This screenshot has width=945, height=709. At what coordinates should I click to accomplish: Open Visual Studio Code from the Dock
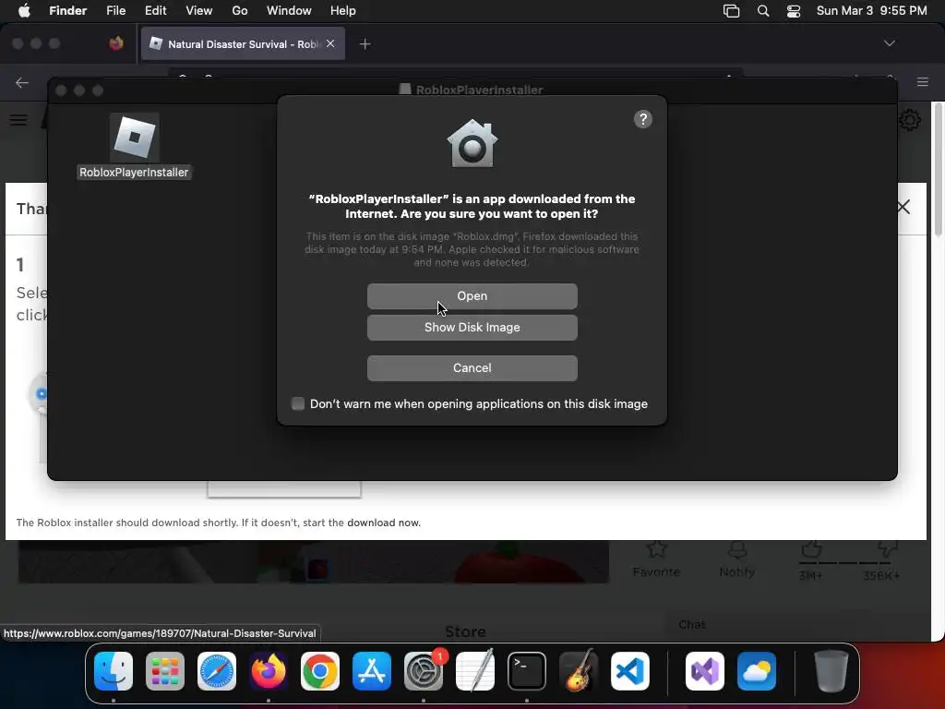click(629, 671)
